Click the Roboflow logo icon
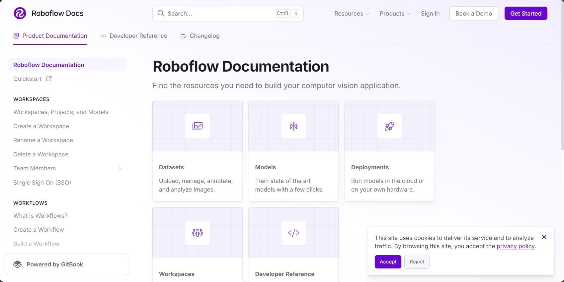Viewport: 564px width, 282px height. [20, 13]
